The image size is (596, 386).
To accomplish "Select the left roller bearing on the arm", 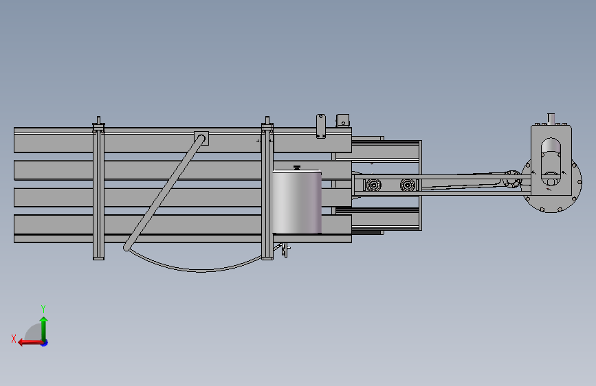I will [374, 185].
